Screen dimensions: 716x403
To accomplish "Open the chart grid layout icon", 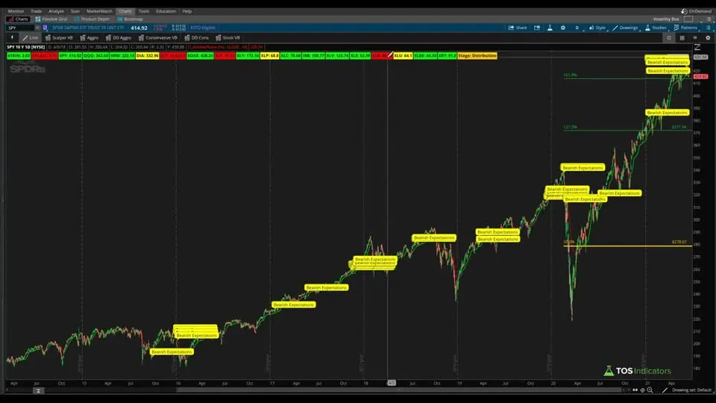I will point(682,38).
